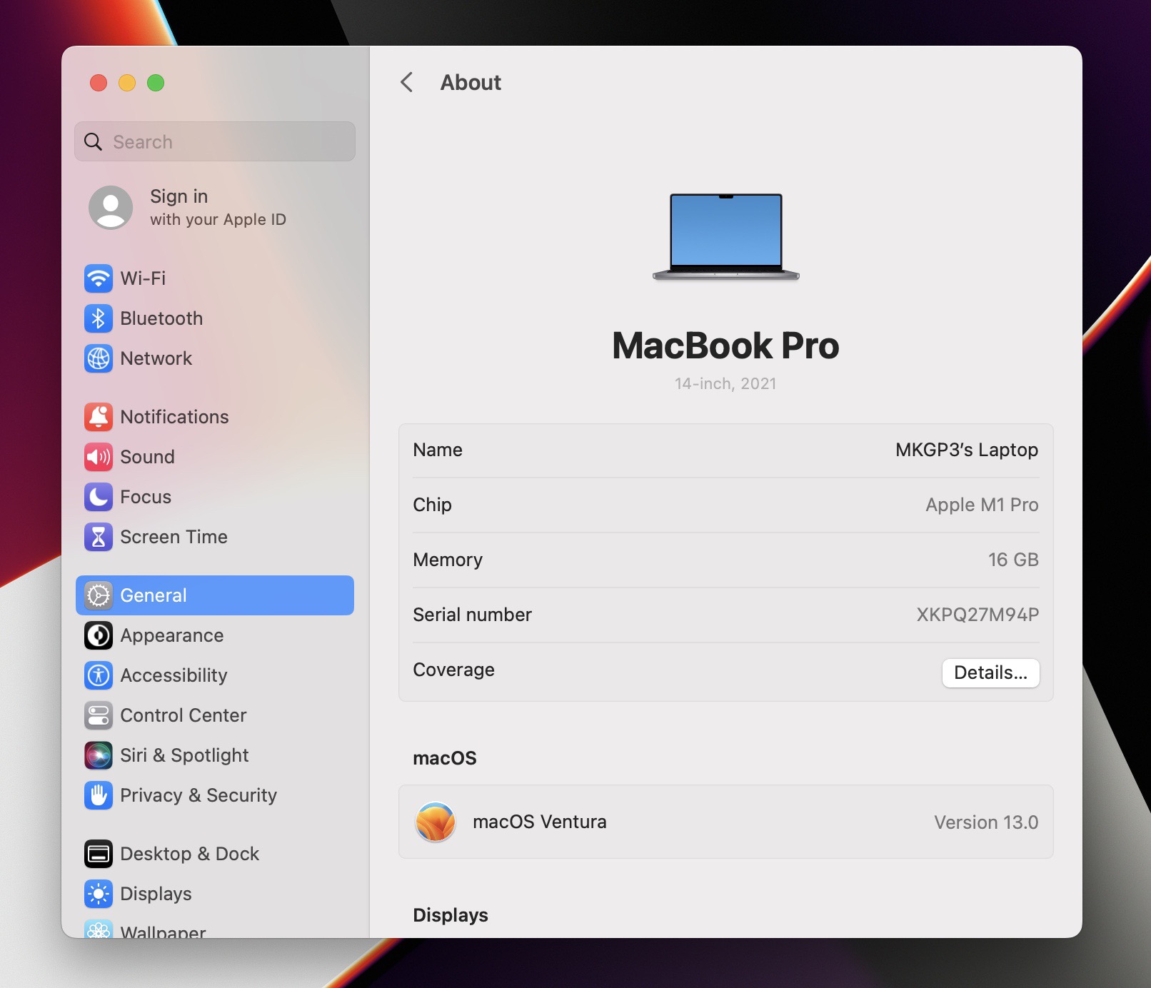Open Privacy & Security hand icon
Viewport: 1151px width, 988px height.
click(x=99, y=795)
